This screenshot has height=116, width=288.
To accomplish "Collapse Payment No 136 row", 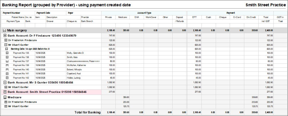I will 7,57.
